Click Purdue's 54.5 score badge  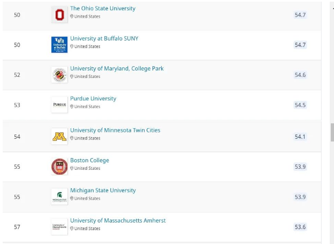pyautogui.click(x=300, y=105)
